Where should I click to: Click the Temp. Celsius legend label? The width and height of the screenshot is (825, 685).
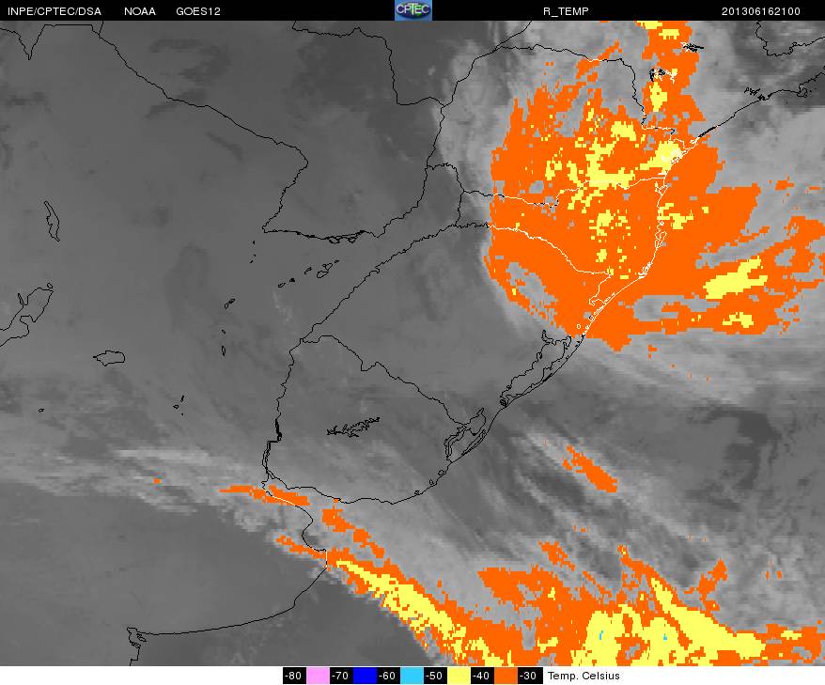584,676
